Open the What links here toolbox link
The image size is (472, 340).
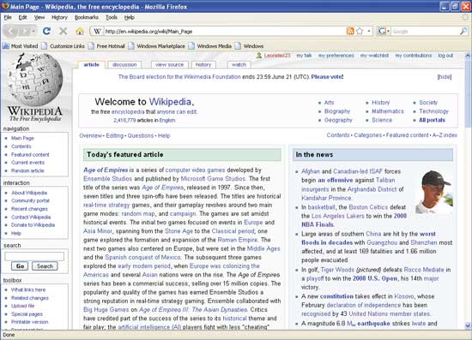pyautogui.click(x=28, y=289)
